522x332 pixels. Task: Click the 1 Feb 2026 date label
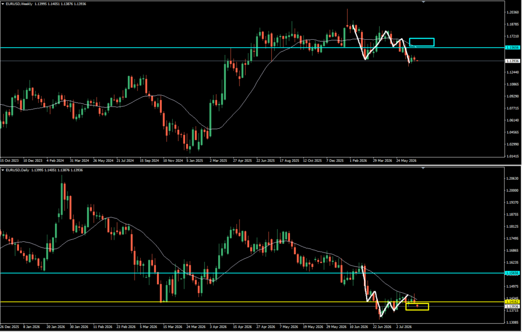point(358,160)
